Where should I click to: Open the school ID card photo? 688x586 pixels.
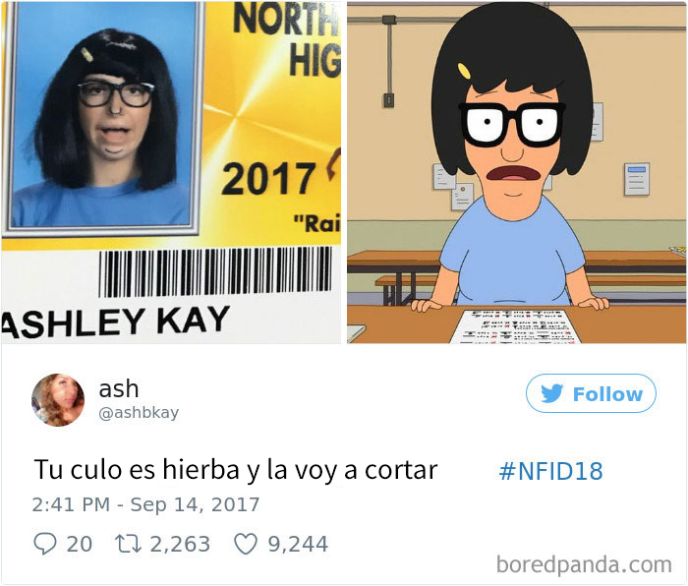pos(171,172)
